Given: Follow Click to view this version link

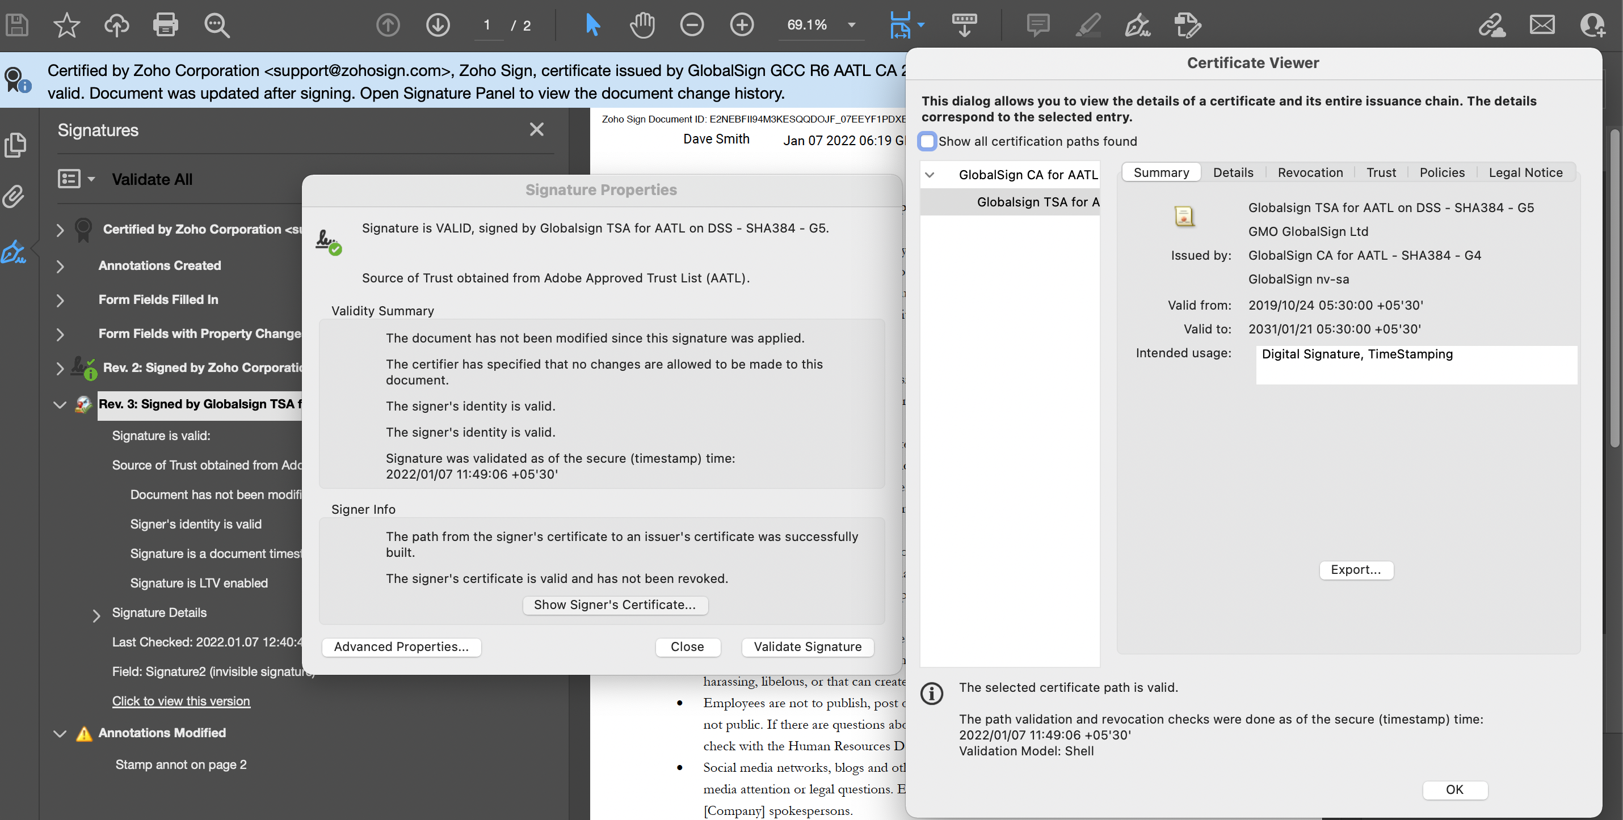Looking at the screenshot, I should [181, 701].
